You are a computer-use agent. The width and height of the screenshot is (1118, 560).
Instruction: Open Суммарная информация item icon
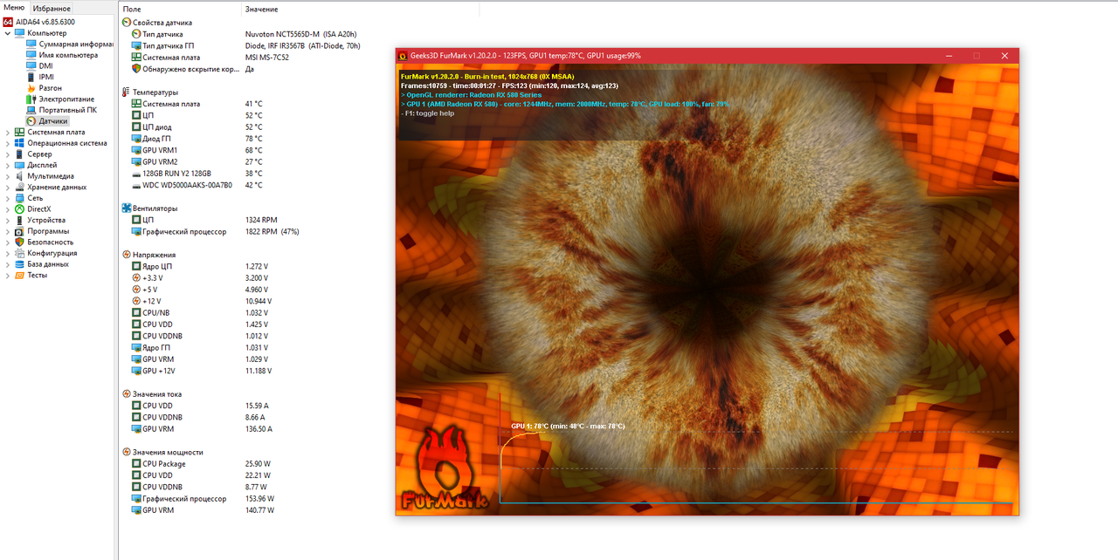(31, 44)
